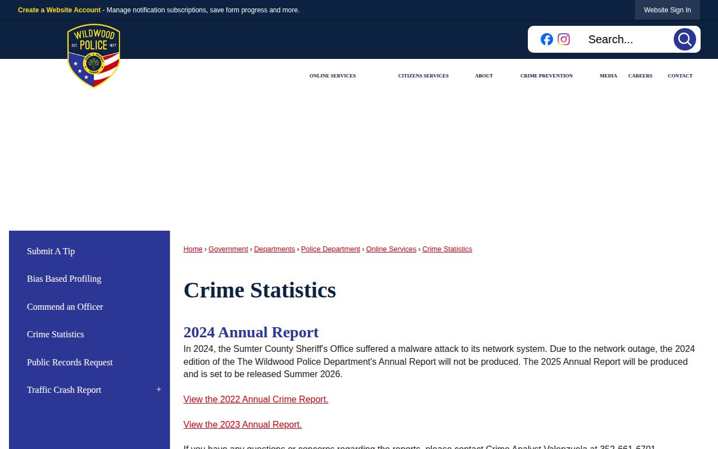Go to Departments breadcrumb link
Image resolution: width=718 pixels, height=449 pixels.
point(274,249)
